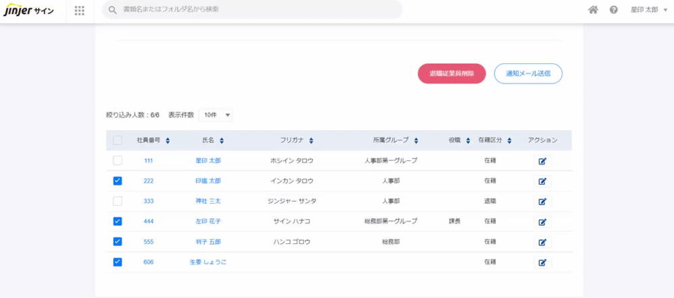Click the ホシイン タロウ furigana cell
674x298 pixels.
click(x=292, y=161)
